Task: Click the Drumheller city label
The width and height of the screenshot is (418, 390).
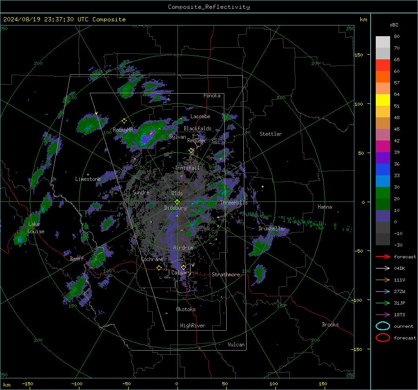Action: point(272,229)
